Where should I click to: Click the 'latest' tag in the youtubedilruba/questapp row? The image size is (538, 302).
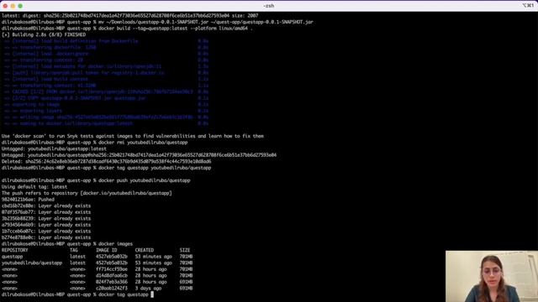[77, 263]
